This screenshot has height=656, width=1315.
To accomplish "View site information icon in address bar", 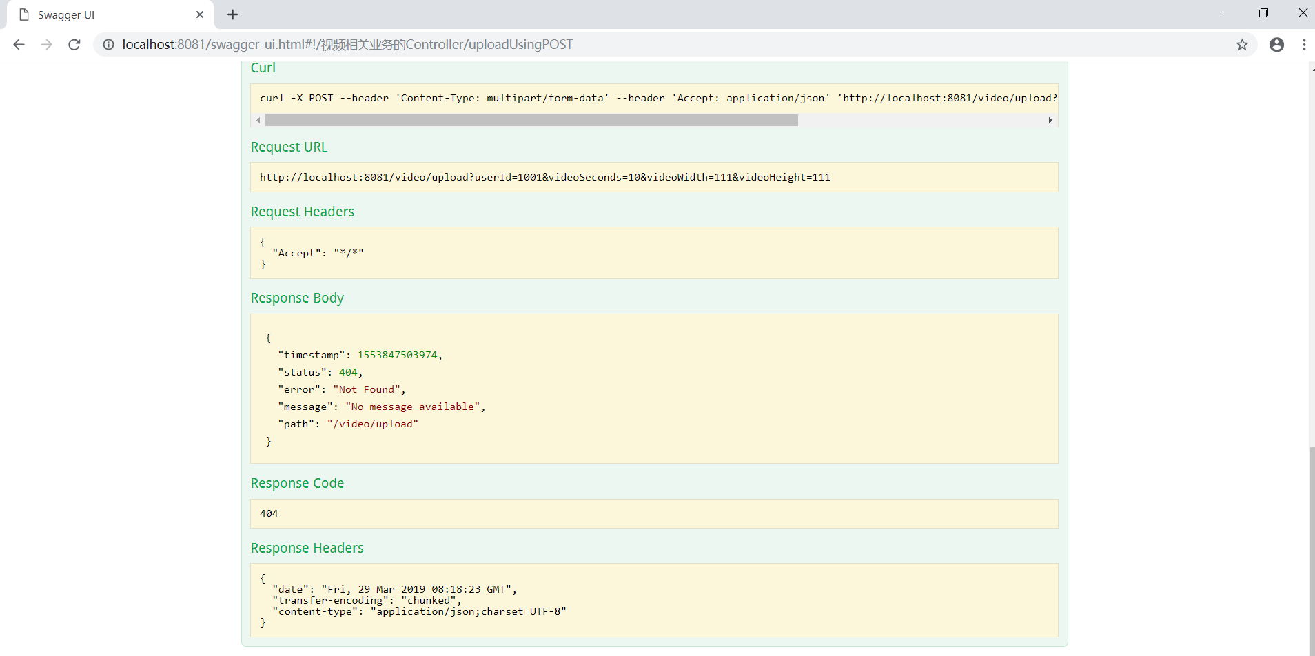I will tap(108, 45).
